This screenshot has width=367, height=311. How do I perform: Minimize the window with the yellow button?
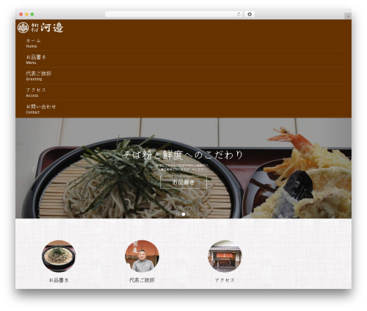(x=26, y=14)
